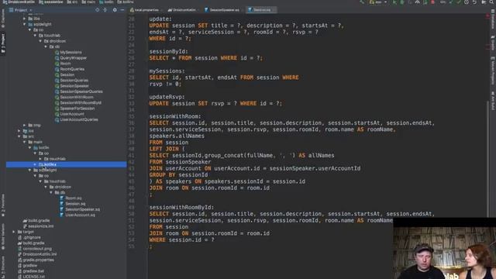Click the Build project hammer icon
Image resolution: width=496 pixels, height=279 pixels.
(362, 2)
